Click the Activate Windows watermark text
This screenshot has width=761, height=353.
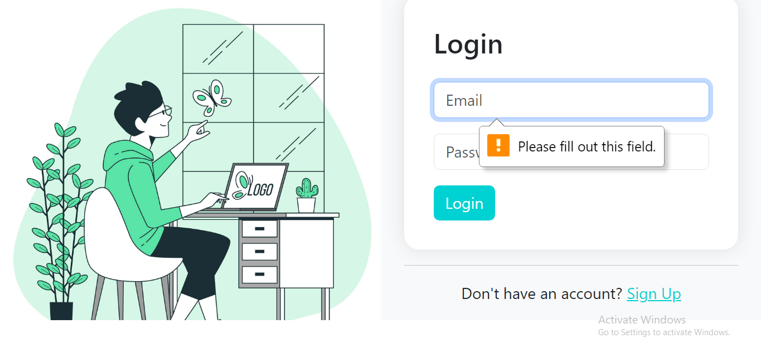(x=642, y=320)
